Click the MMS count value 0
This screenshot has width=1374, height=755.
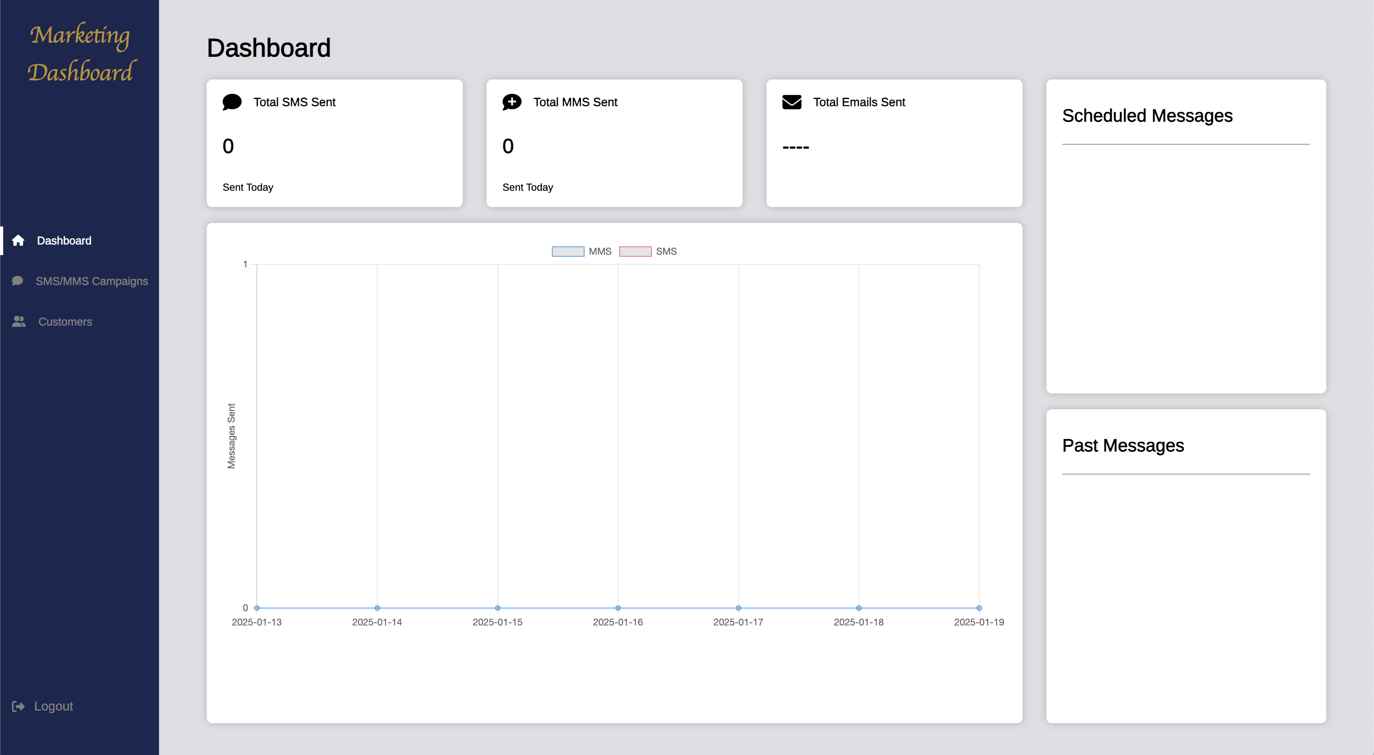(x=508, y=146)
